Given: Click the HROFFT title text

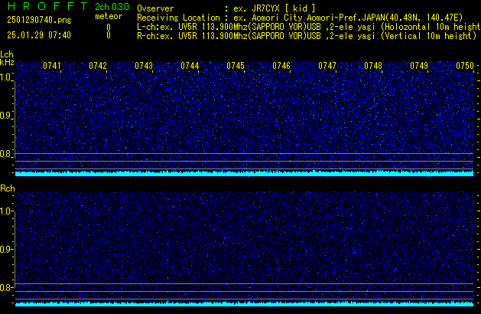Looking at the screenshot, I should [x=47, y=6].
